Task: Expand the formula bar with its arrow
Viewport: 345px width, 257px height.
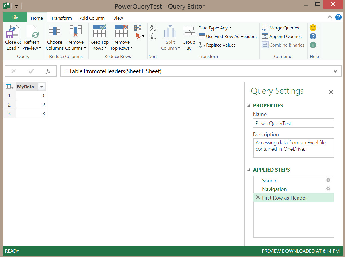Action: coord(335,71)
